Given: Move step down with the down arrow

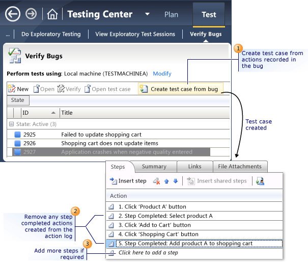Looking at the screenshot, I should click(x=176, y=181).
